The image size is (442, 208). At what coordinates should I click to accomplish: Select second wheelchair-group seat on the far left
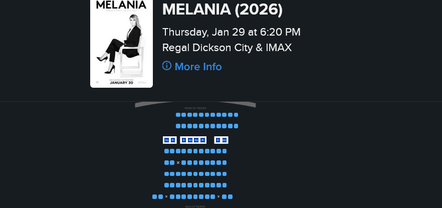pos(173,140)
